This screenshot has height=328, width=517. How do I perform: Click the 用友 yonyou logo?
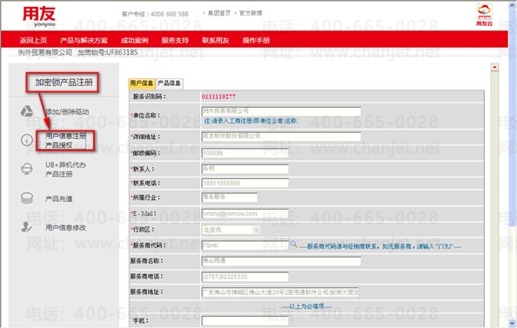[39, 17]
